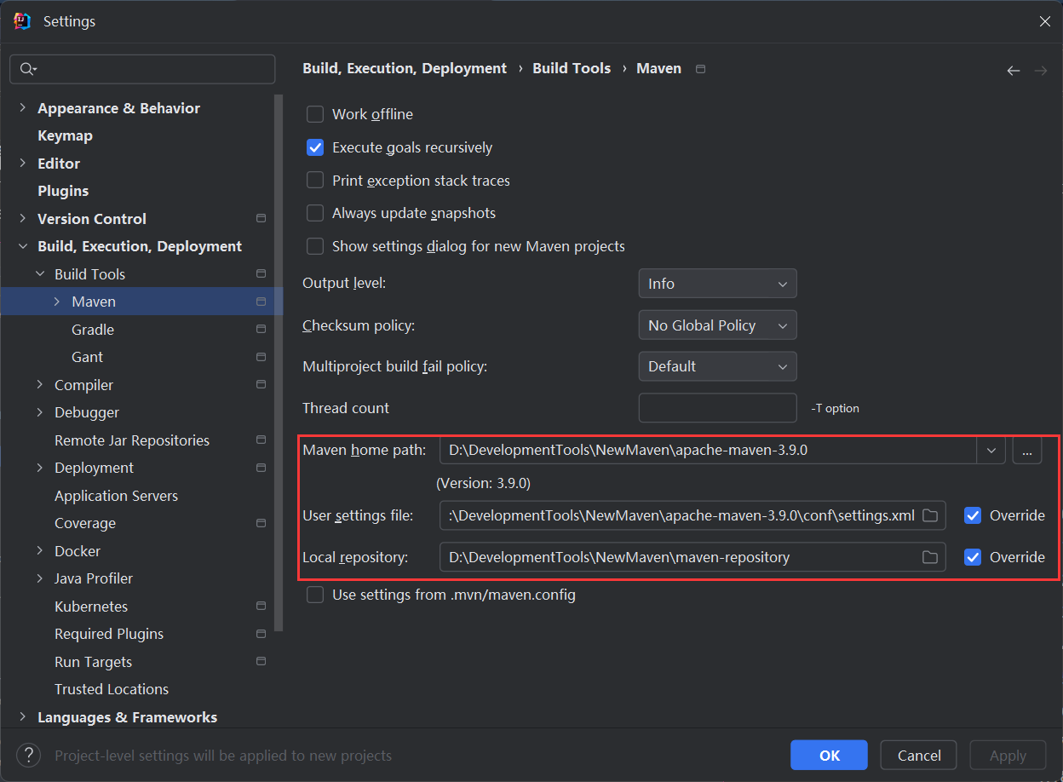Expand the Debugger node

[40, 412]
